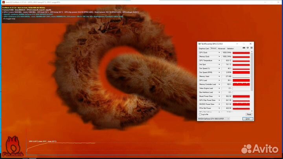Click the GPU-Z screenshot camera icon

click(244, 48)
